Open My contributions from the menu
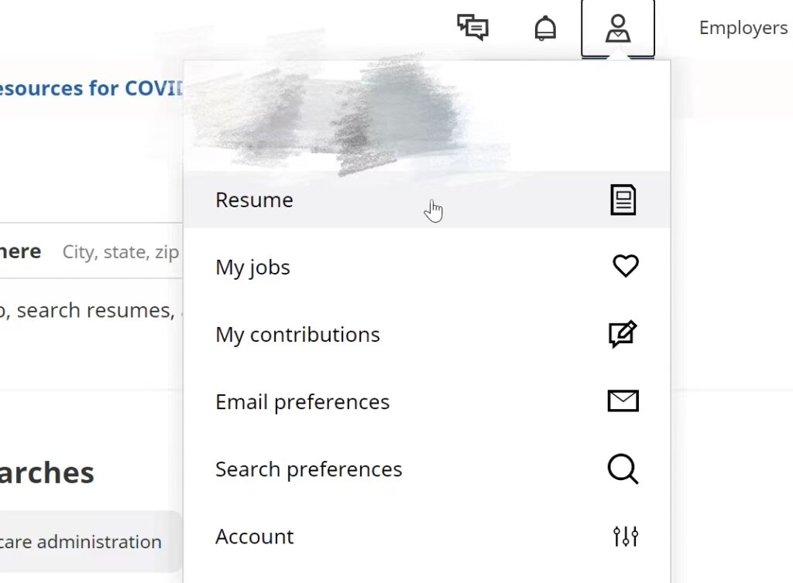Screen dimensions: 793x583 tap(297, 334)
